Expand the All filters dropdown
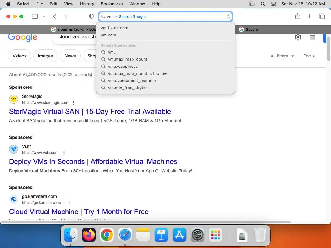Image resolution: width=331 pixels, height=248 pixels. pos(282,56)
